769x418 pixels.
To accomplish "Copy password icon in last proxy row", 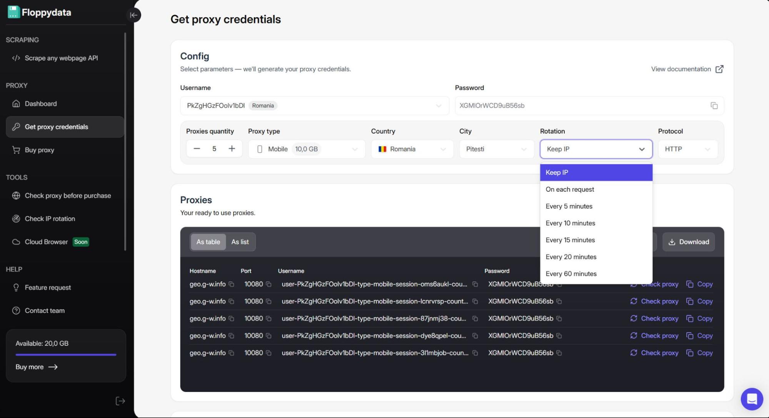I will [x=559, y=353].
